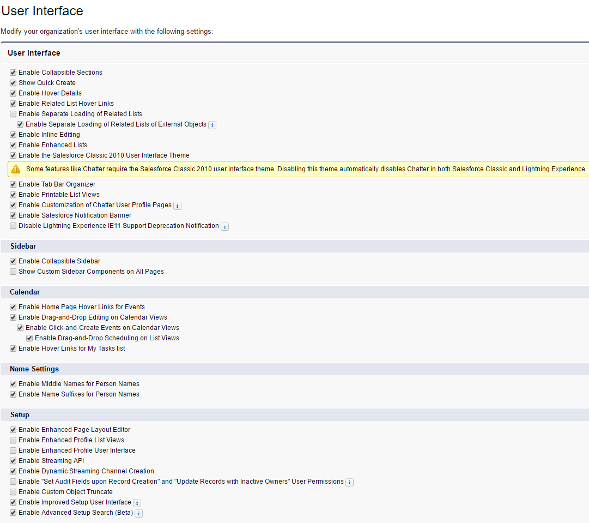Toggle Enable Inline Editing checkbox
Screen dimensions: 589x523
(x=13, y=135)
